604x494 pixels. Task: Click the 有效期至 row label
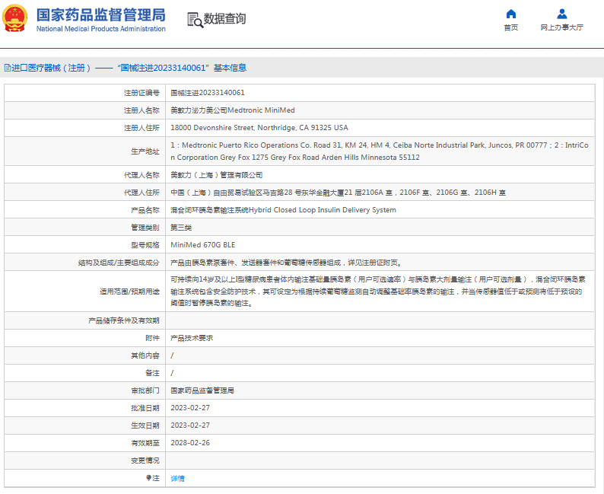click(x=145, y=443)
